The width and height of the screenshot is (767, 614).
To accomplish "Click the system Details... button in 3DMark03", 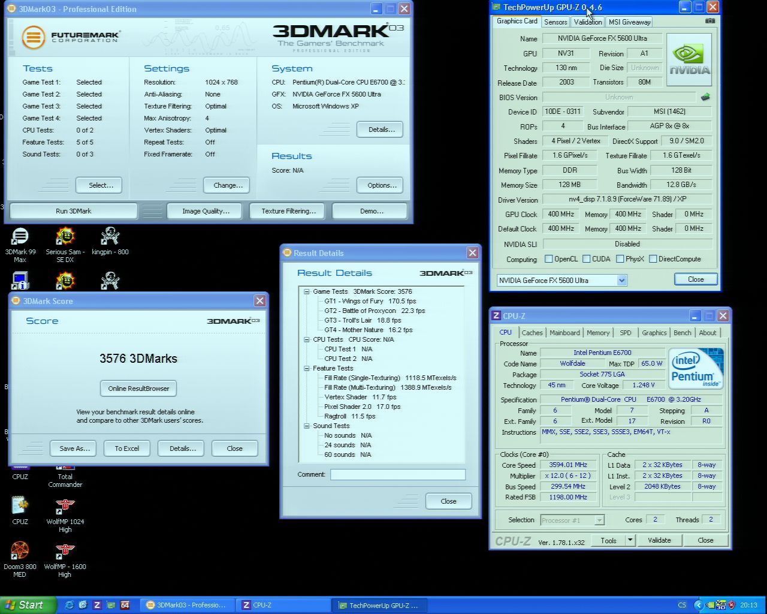I will (381, 130).
